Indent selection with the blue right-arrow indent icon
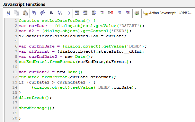195x122 pixels. click(x=77, y=13)
